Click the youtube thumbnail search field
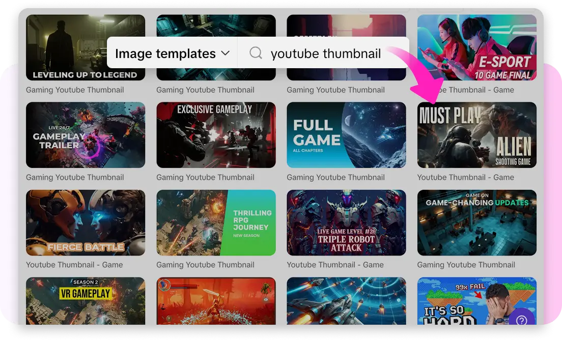Viewport: 562px width, 341px height. tap(326, 53)
